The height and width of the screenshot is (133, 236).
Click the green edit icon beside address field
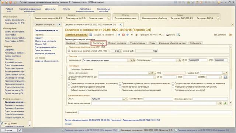225,103
